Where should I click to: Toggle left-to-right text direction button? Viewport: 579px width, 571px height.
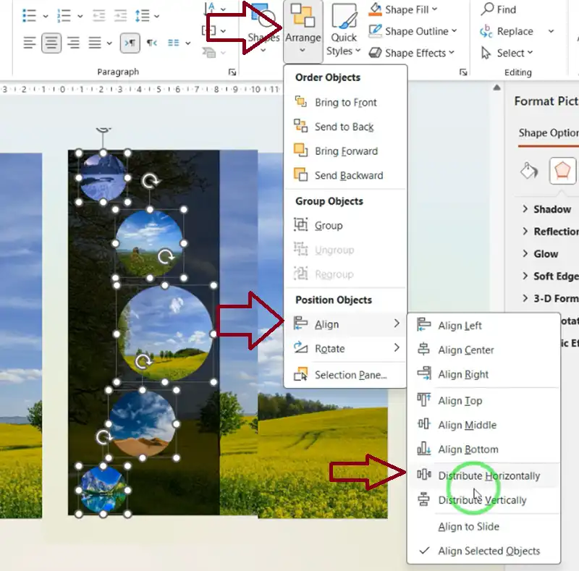[x=130, y=43]
